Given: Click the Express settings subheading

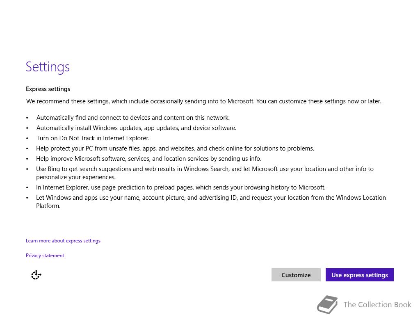Looking at the screenshot, I should click(48, 89).
